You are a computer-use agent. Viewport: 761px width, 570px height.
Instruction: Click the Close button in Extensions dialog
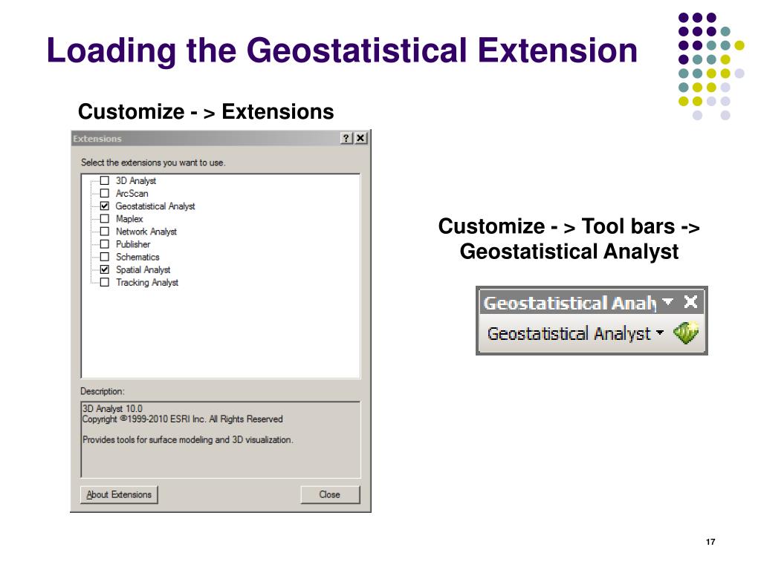(330, 494)
